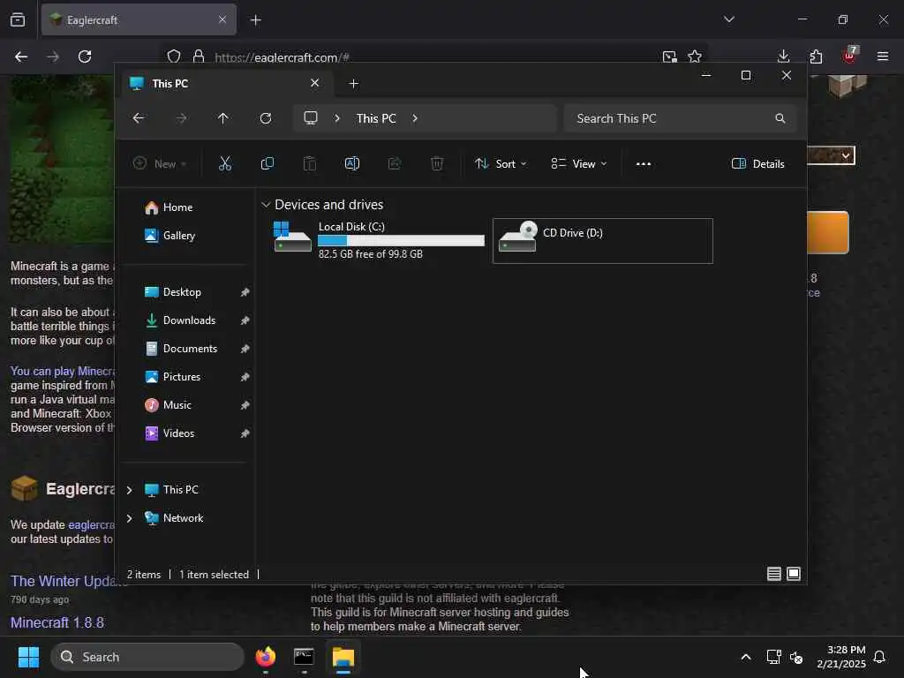Viewport: 904px width, 678px height.
Task: Click Firefox tracking protection shield icon
Action: click(x=174, y=56)
